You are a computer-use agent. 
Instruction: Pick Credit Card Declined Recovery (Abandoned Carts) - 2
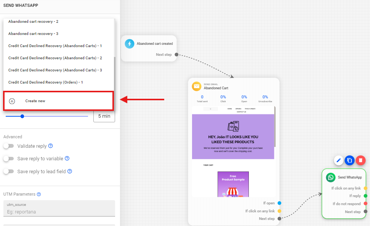(x=55, y=58)
